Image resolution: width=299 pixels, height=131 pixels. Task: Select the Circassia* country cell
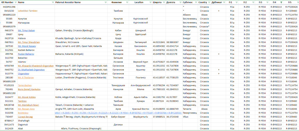point(204,27)
